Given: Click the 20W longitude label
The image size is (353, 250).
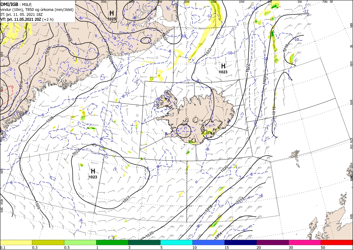Looking at the screenshot, I should 186,2.
